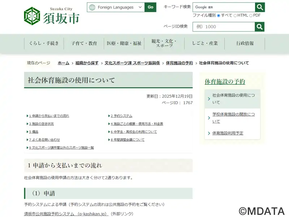Open the 行政情報 menu
The height and width of the screenshot is (217, 289).
tap(245, 43)
